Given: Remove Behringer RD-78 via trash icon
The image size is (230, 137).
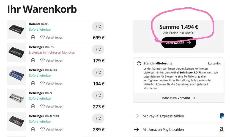Looking at the screenshot, I should tap(33, 60).
